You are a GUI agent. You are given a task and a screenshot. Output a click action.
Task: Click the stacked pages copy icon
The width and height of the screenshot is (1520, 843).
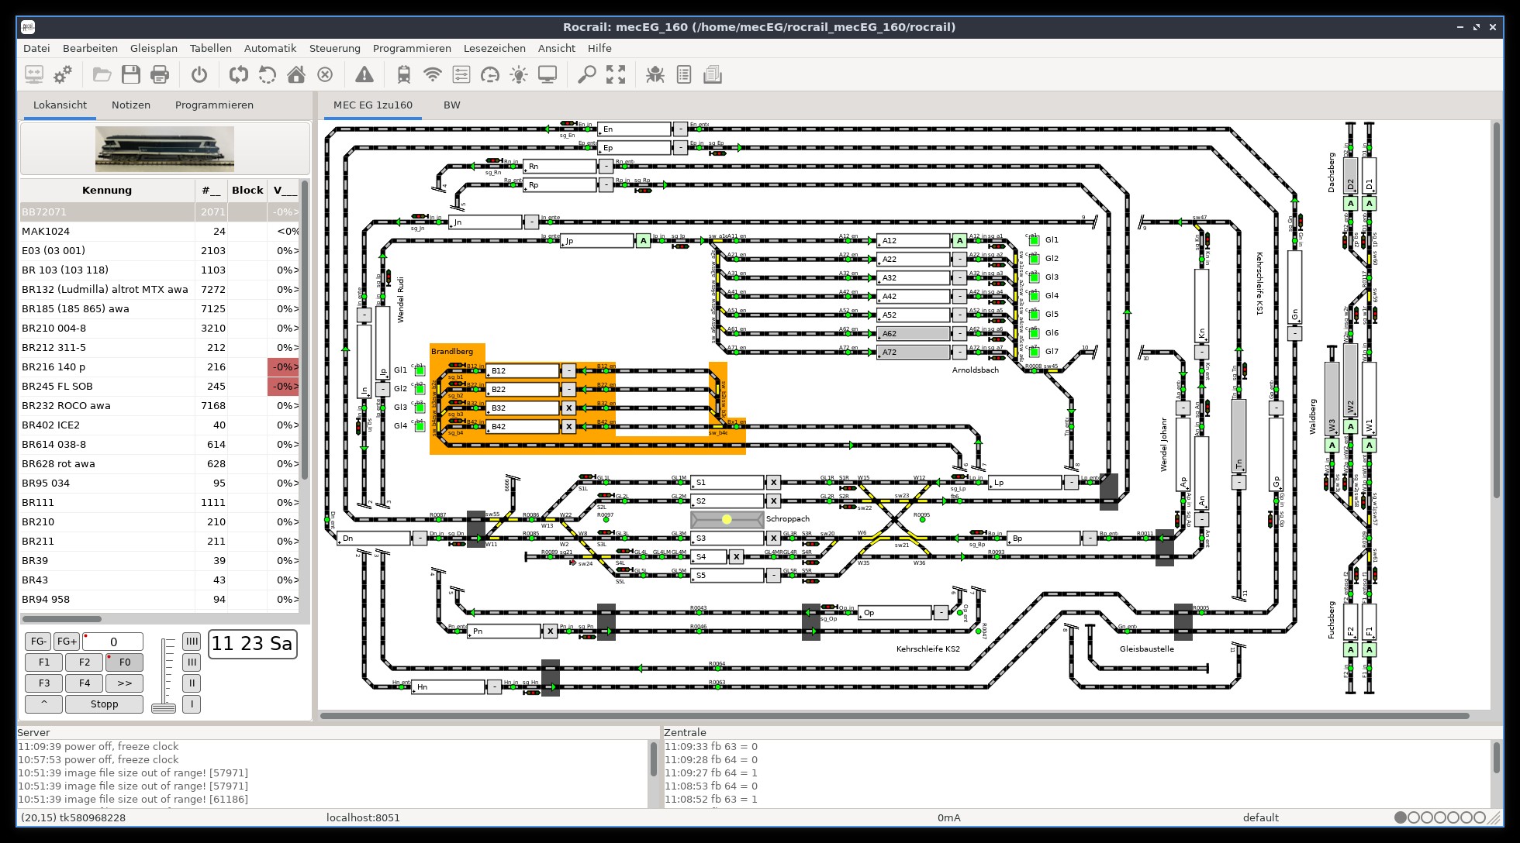pyautogui.click(x=713, y=74)
